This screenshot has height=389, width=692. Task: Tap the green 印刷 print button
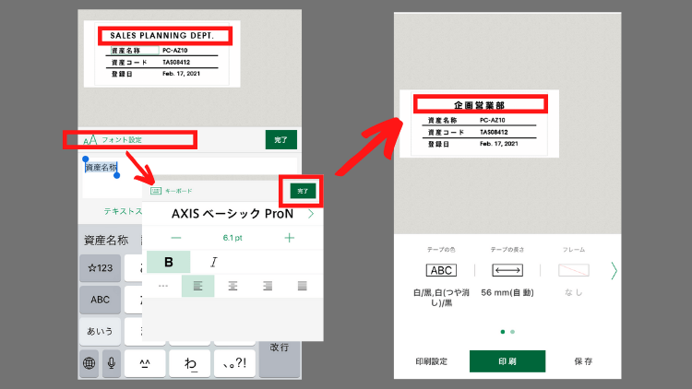(x=507, y=361)
